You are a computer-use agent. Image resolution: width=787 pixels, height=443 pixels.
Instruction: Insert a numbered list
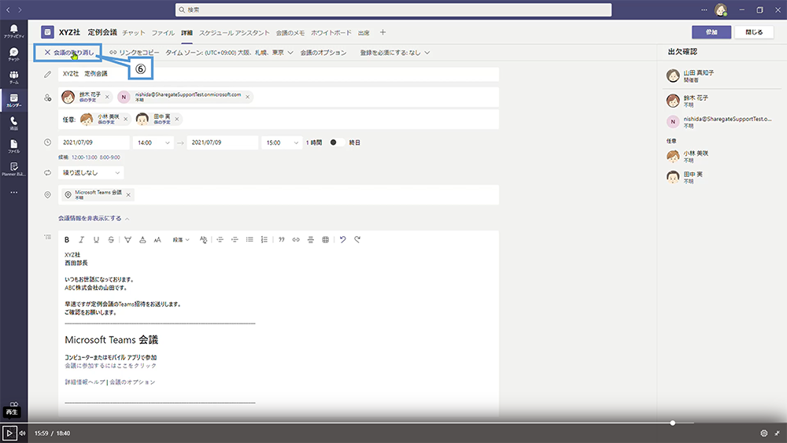coord(264,240)
